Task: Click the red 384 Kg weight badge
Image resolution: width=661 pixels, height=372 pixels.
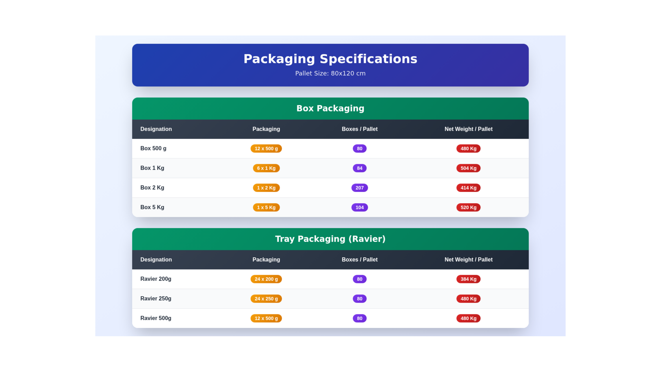Action: click(x=468, y=279)
